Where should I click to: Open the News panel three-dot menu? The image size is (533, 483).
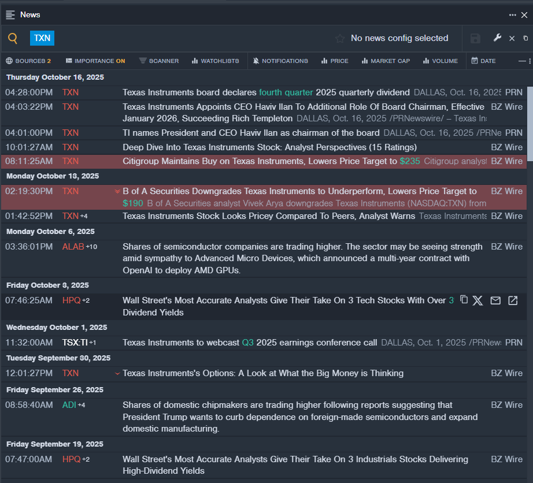[x=512, y=15]
